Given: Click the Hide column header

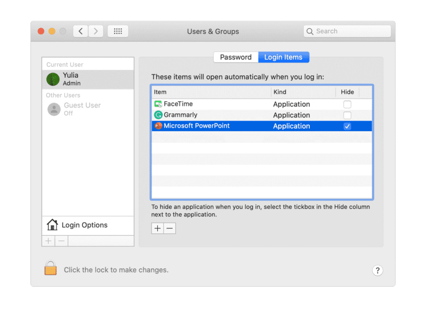Looking at the screenshot, I should click(347, 92).
